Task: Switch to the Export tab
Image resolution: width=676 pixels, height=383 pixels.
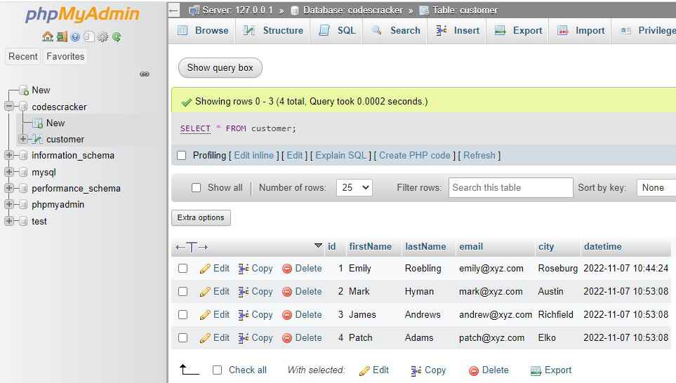Action: [518, 31]
